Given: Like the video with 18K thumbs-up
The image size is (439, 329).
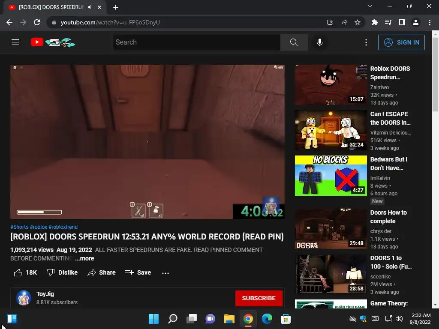Looking at the screenshot, I should 25,272.
